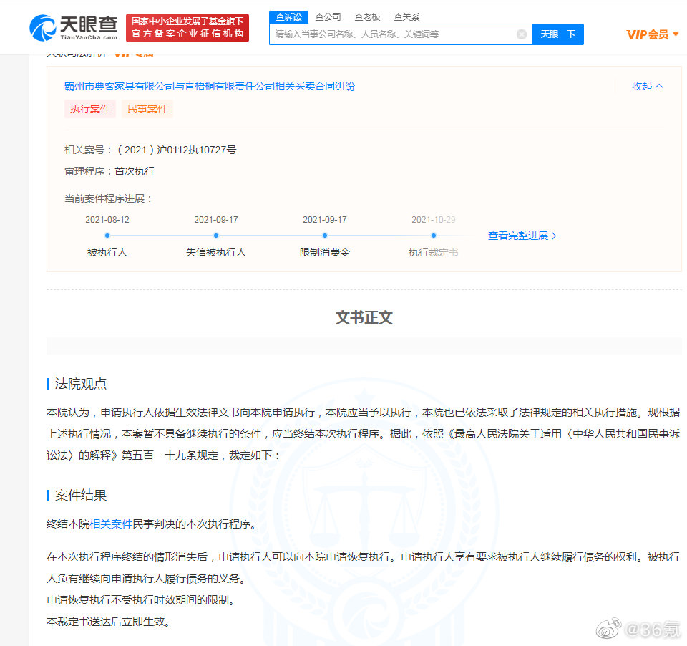
Task: Click the 民事案件 tag
Action: tap(147, 109)
